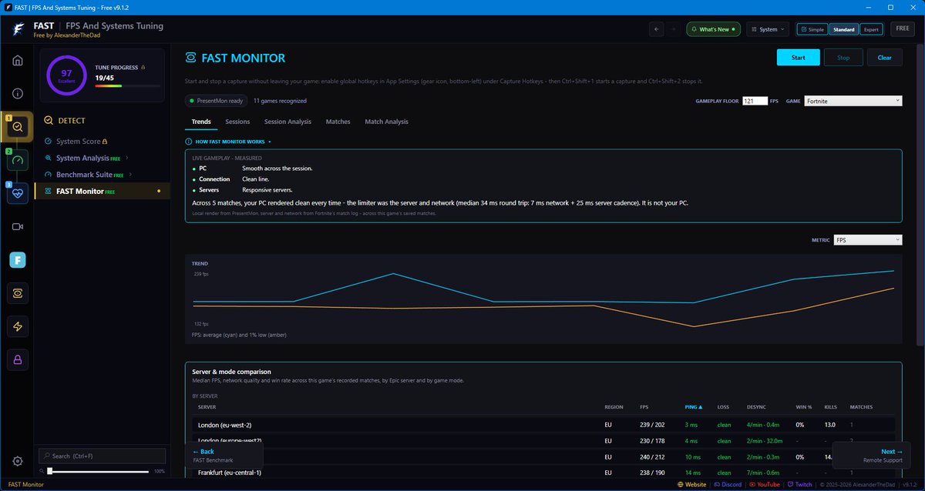Viewport: 925px width, 491px height.
Task: Sort by SERVER column header
Action: (207, 407)
